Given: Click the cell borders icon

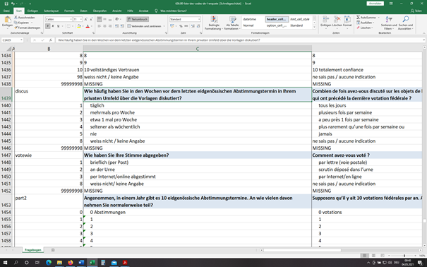Looking at the screenshot, I should point(68,26).
